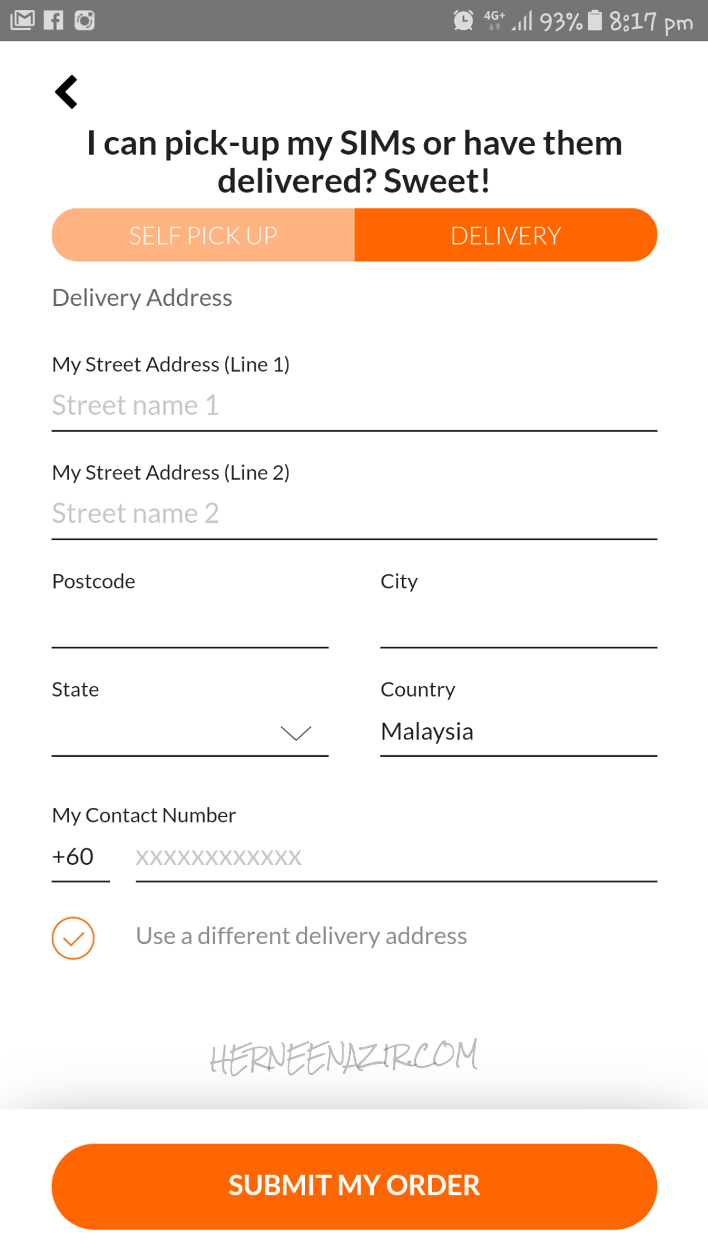The image size is (708, 1258).
Task: Toggle 'Use a different delivery address' checkbox
Action: [x=73, y=938]
